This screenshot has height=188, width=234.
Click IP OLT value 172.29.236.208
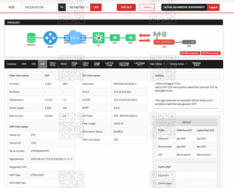[x=122, y=92]
